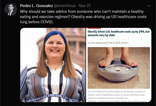The width and height of the screenshot is (156, 106).
Task: Open Pedro L. Gonzalez display name link
Action: tap(36, 6)
